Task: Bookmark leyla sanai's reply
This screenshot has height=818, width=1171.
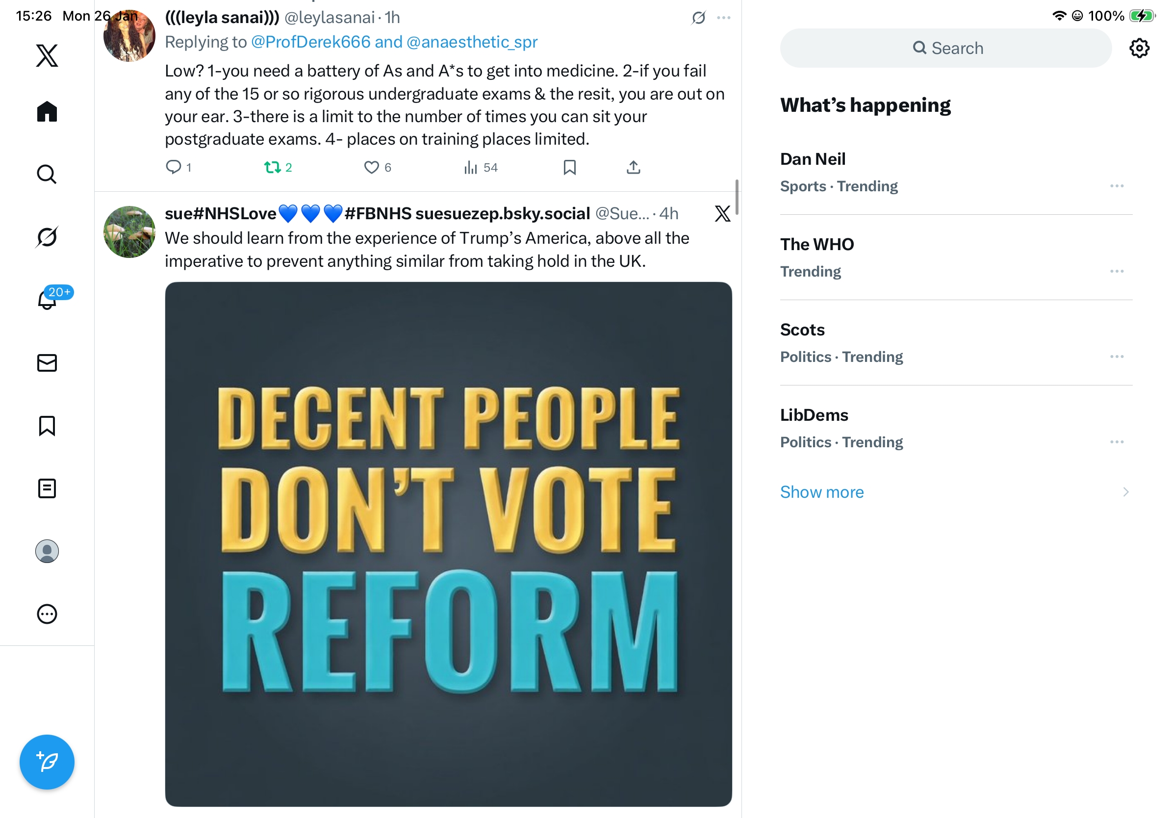Action: tap(569, 167)
